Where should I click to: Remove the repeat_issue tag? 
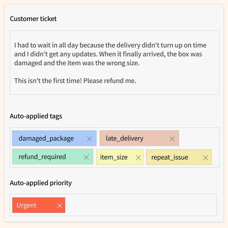click(205, 157)
